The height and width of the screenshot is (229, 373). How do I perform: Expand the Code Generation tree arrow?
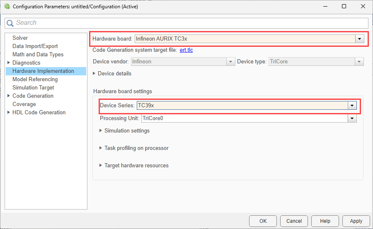pyautogui.click(x=9, y=96)
